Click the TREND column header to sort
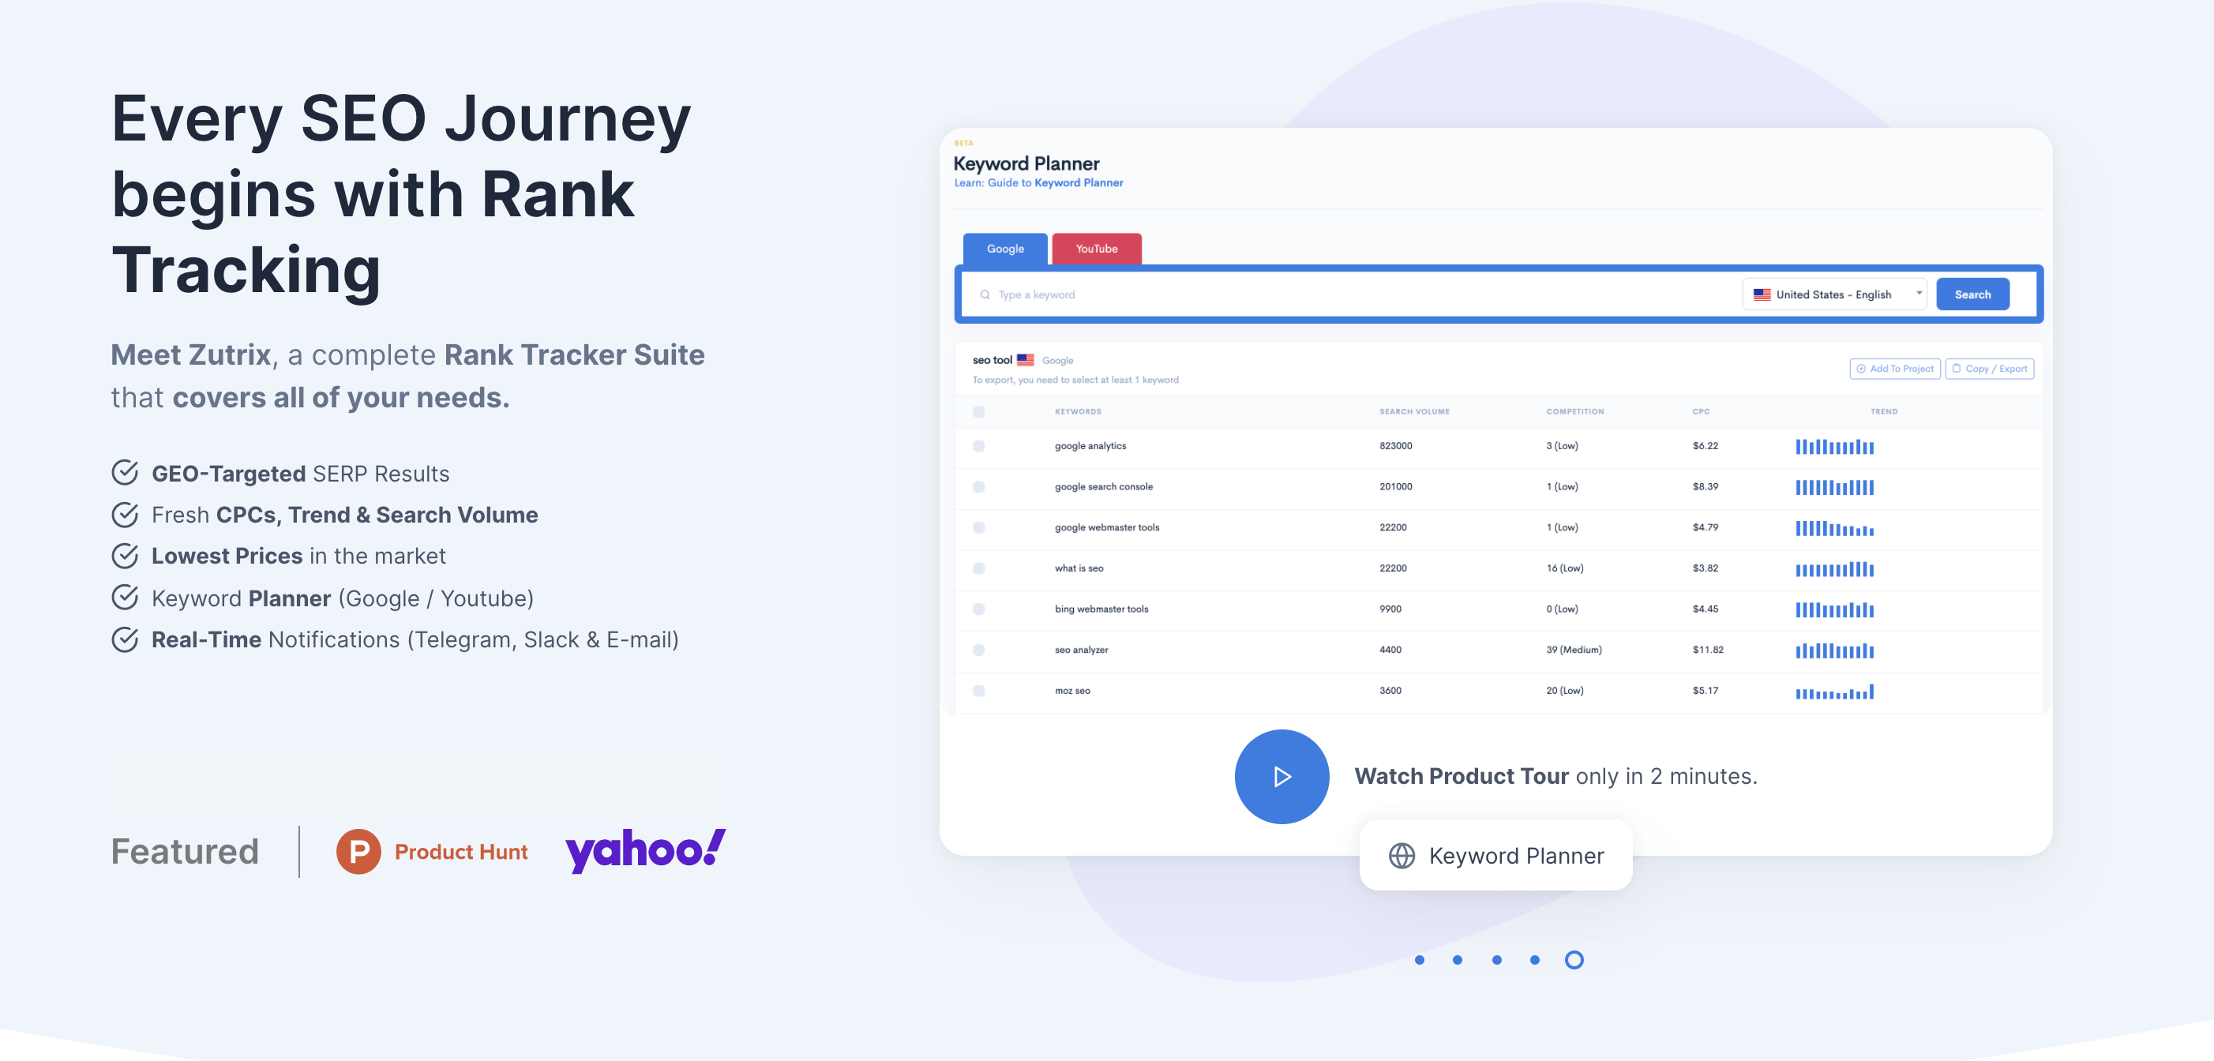2214x1061 pixels. click(1884, 412)
